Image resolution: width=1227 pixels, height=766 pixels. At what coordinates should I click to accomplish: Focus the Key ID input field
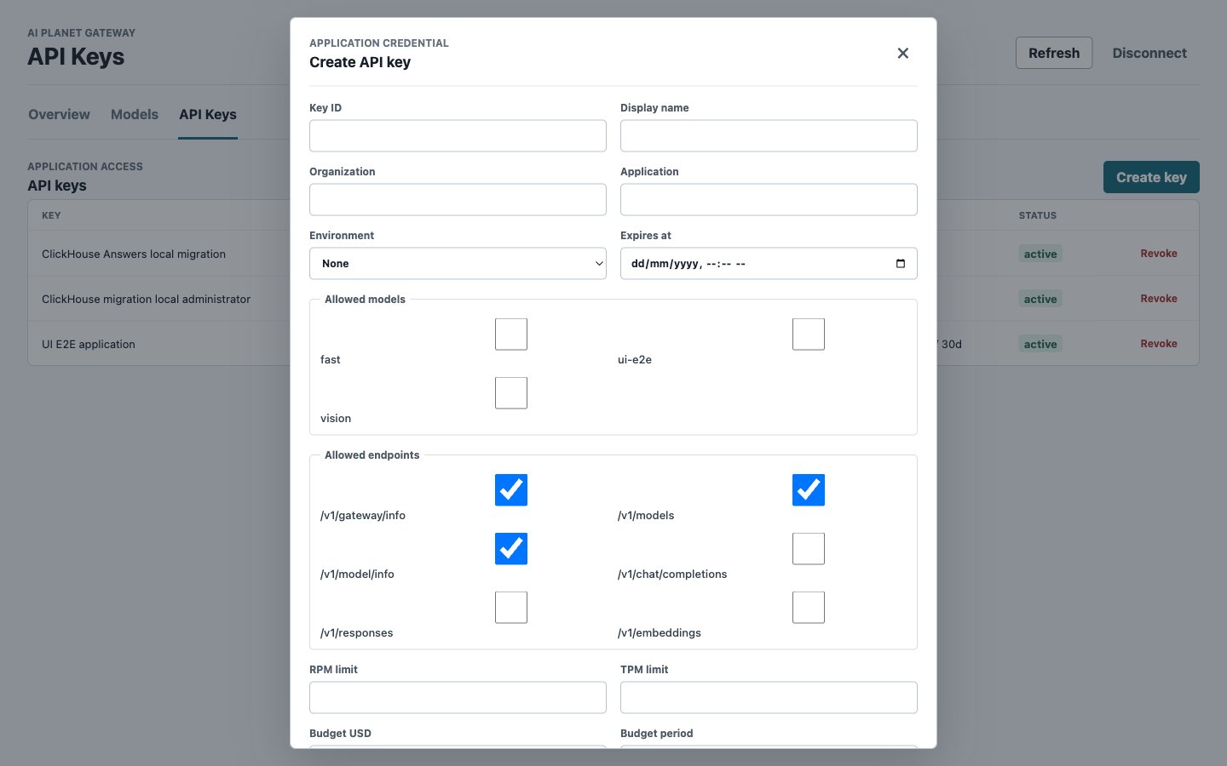point(458,136)
